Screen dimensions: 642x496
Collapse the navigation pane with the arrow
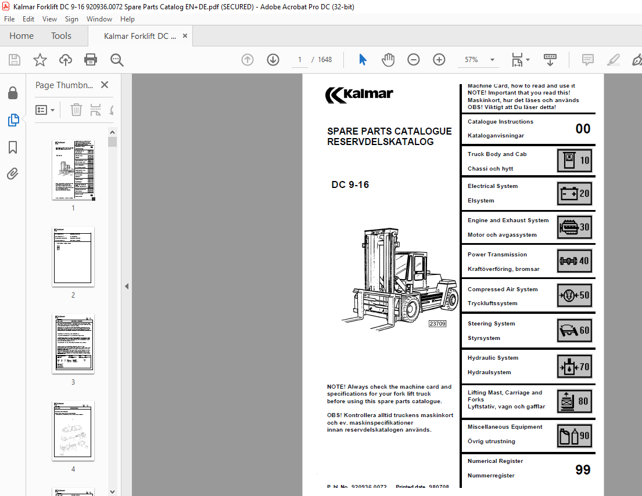click(x=127, y=286)
